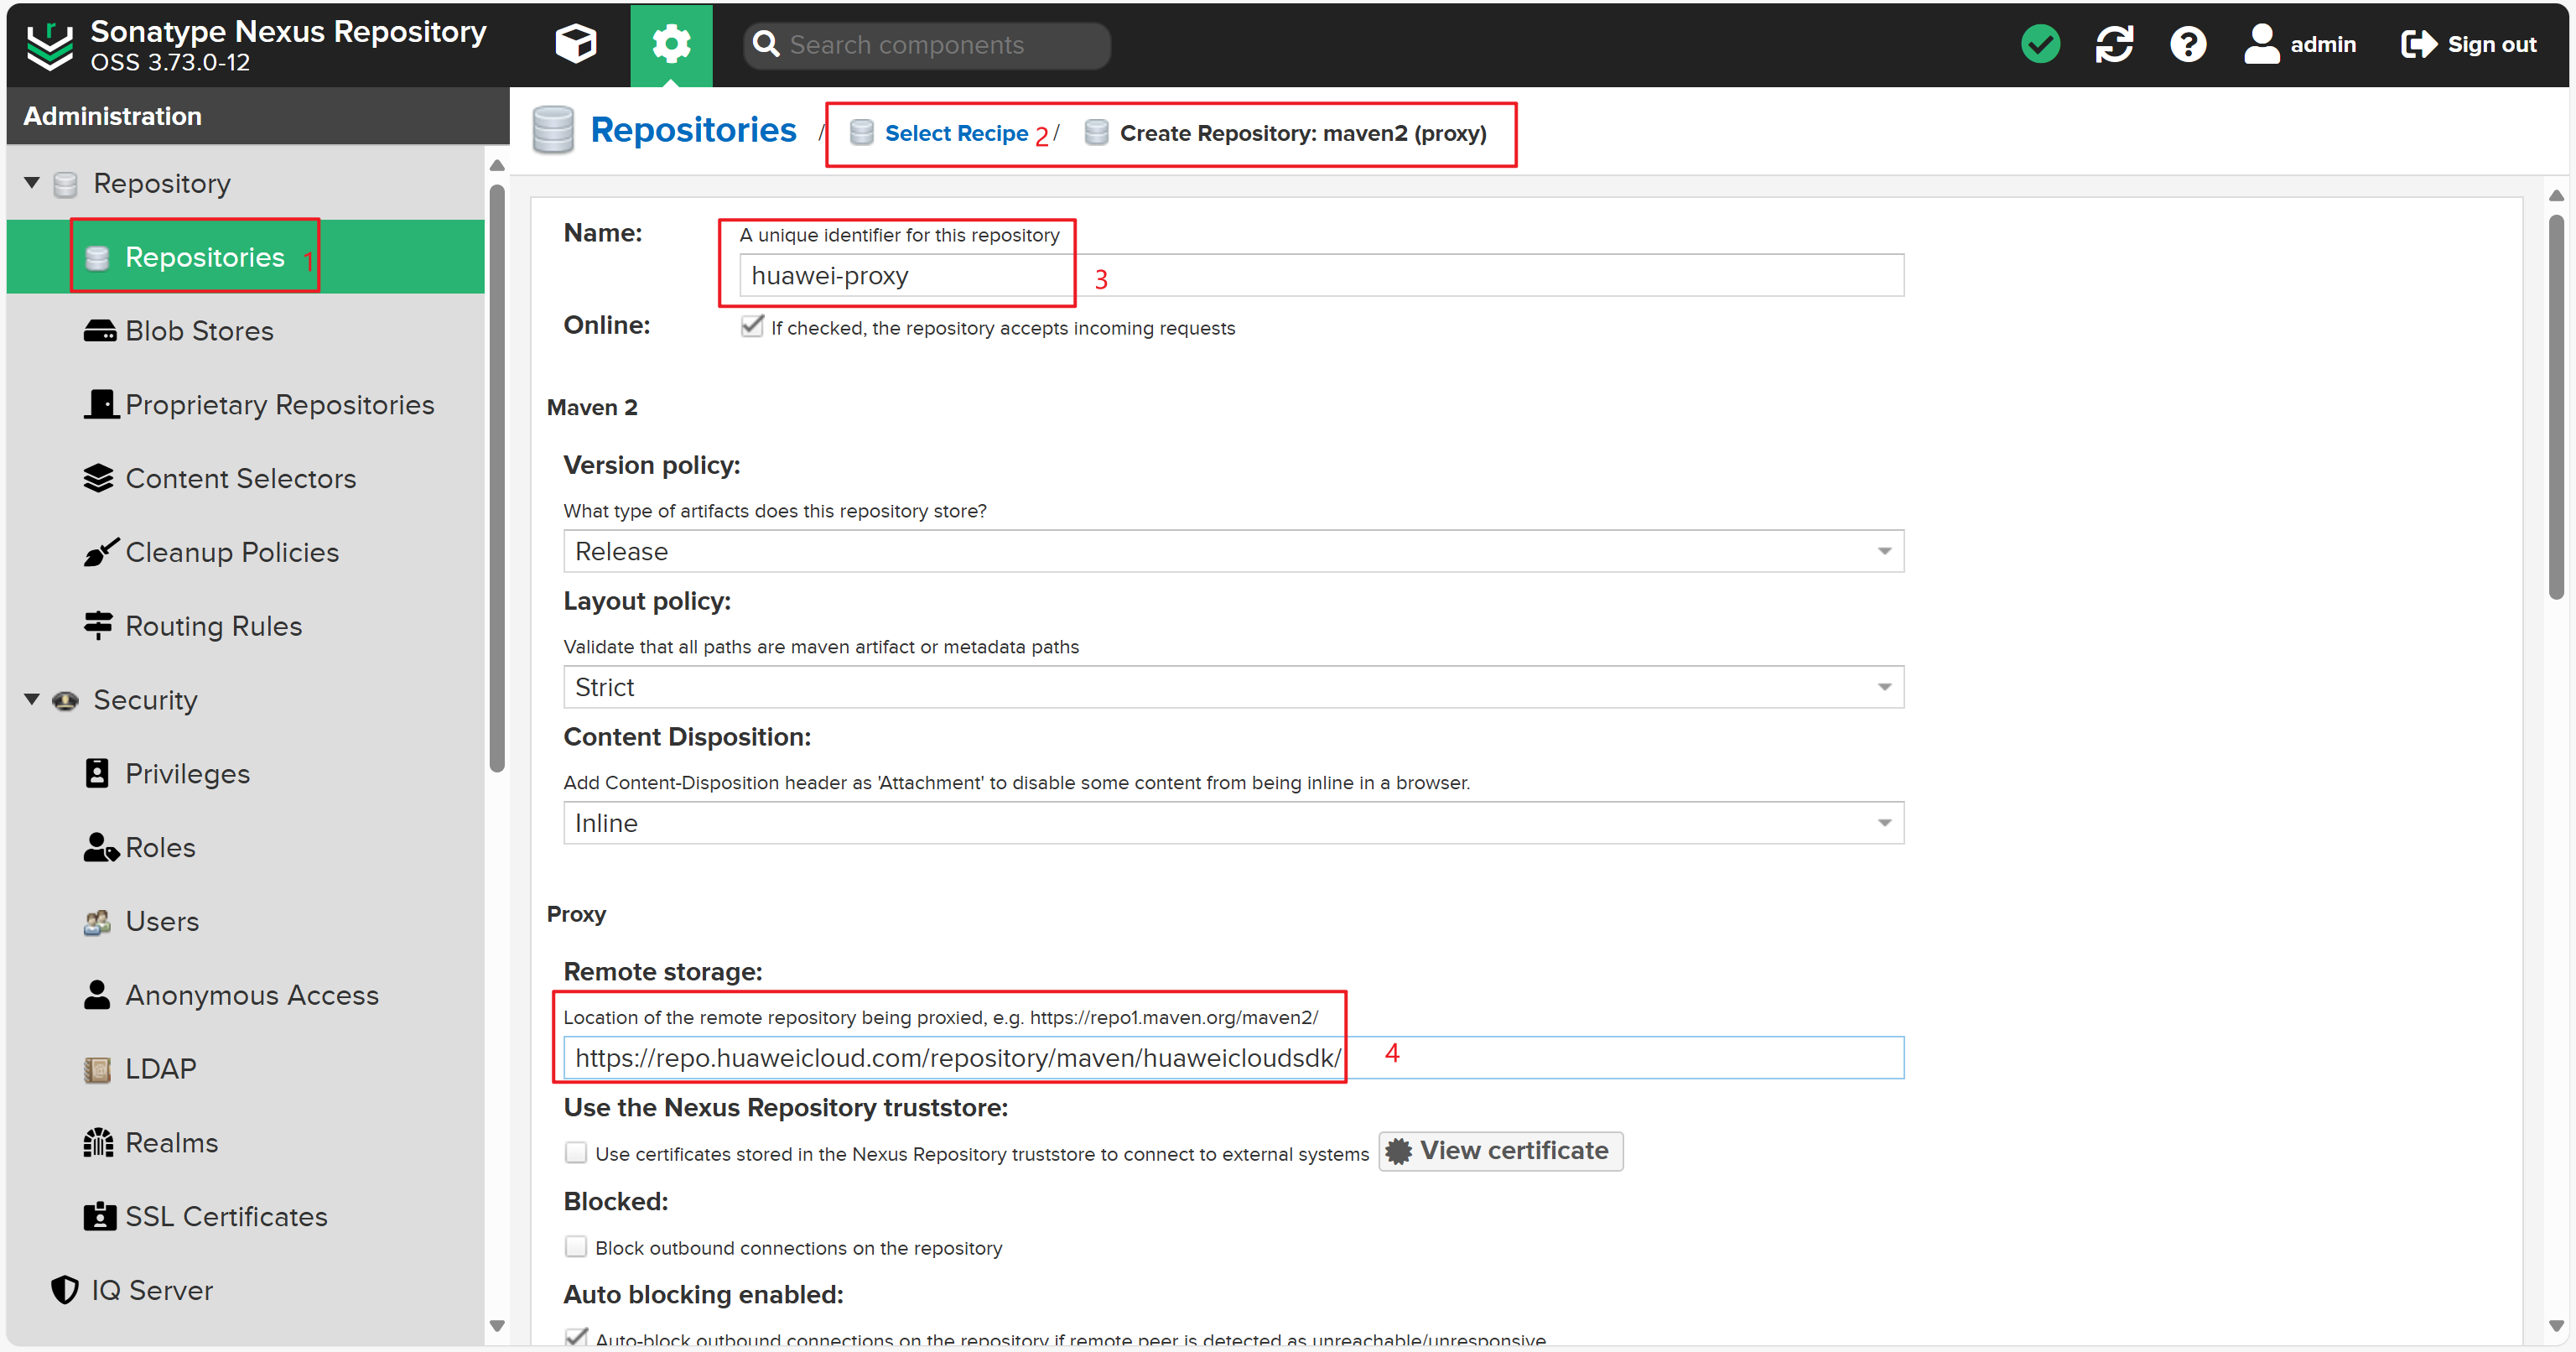
Task: Click the IQ Server shield icon
Action: (65, 1290)
